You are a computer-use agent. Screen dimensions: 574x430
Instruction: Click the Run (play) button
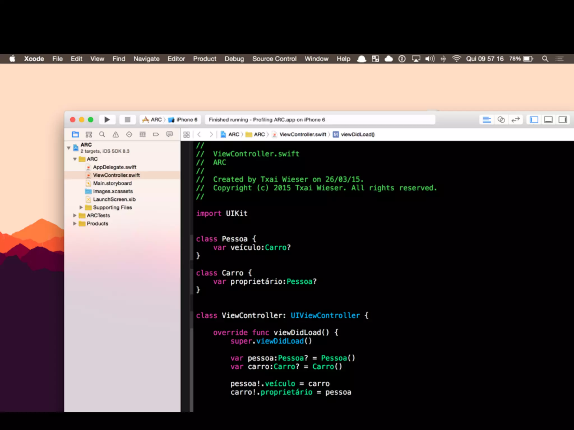click(x=107, y=120)
